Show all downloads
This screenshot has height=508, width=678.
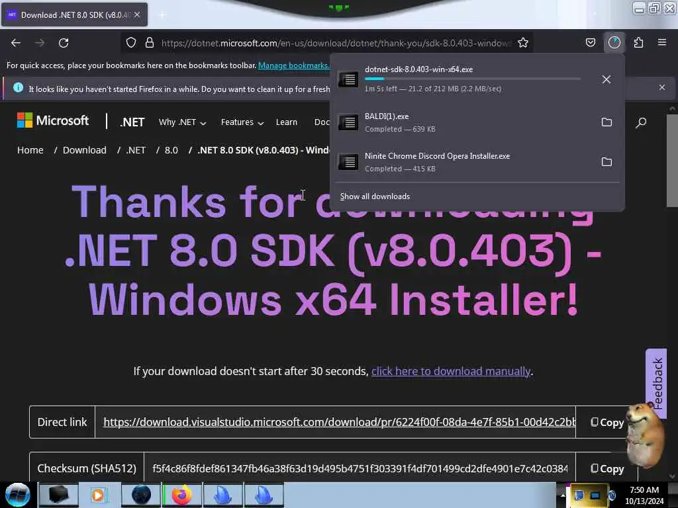(375, 196)
